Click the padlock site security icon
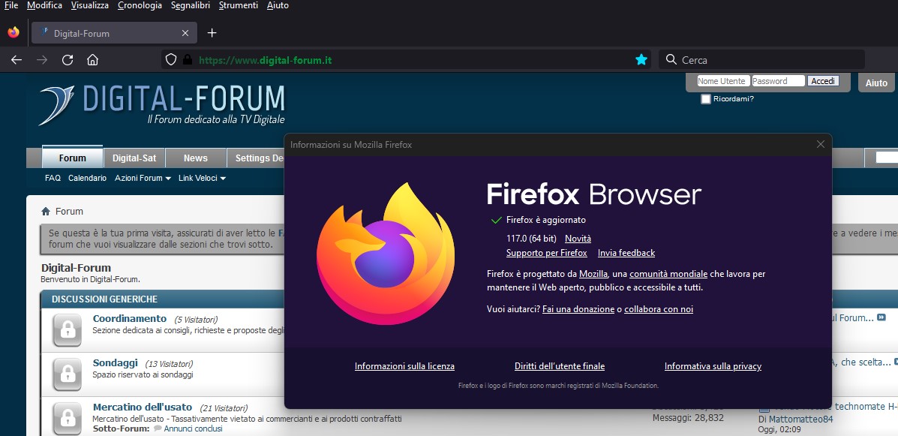This screenshot has height=436, width=898. point(187,59)
